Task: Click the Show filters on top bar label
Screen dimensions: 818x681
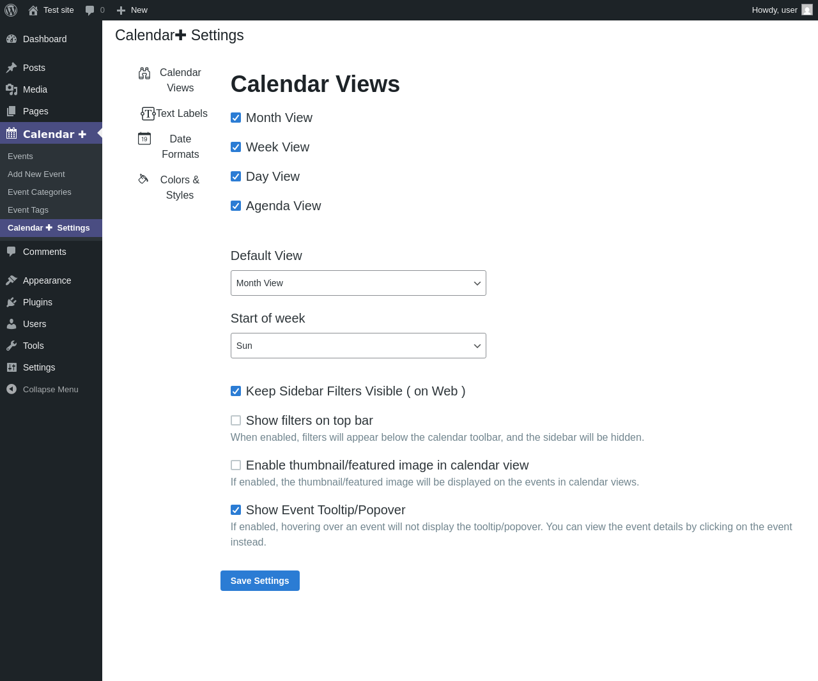Action: click(309, 420)
